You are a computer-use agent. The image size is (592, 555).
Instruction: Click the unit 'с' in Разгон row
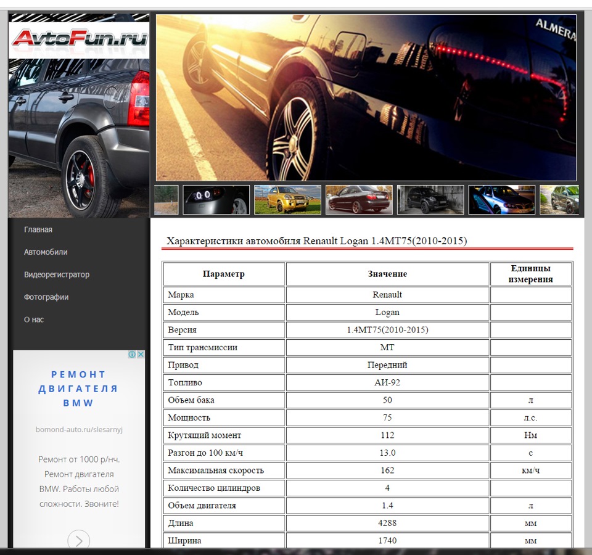coord(530,453)
